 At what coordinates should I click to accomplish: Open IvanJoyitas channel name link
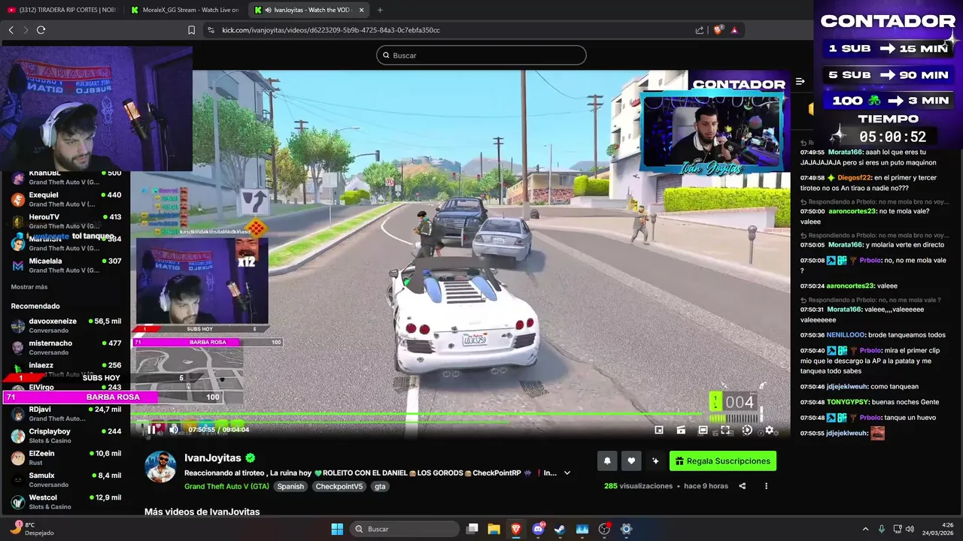tap(213, 458)
